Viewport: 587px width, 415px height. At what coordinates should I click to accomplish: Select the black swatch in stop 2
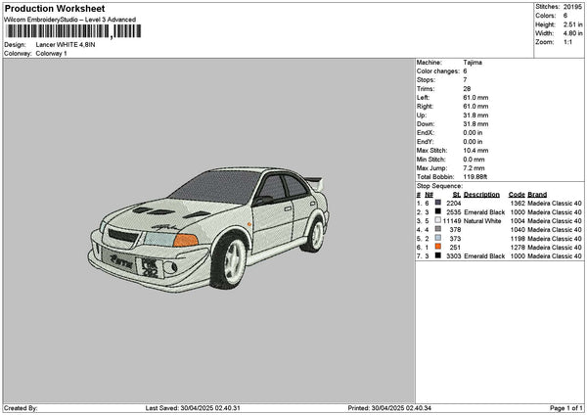click(x=437, y=211)
